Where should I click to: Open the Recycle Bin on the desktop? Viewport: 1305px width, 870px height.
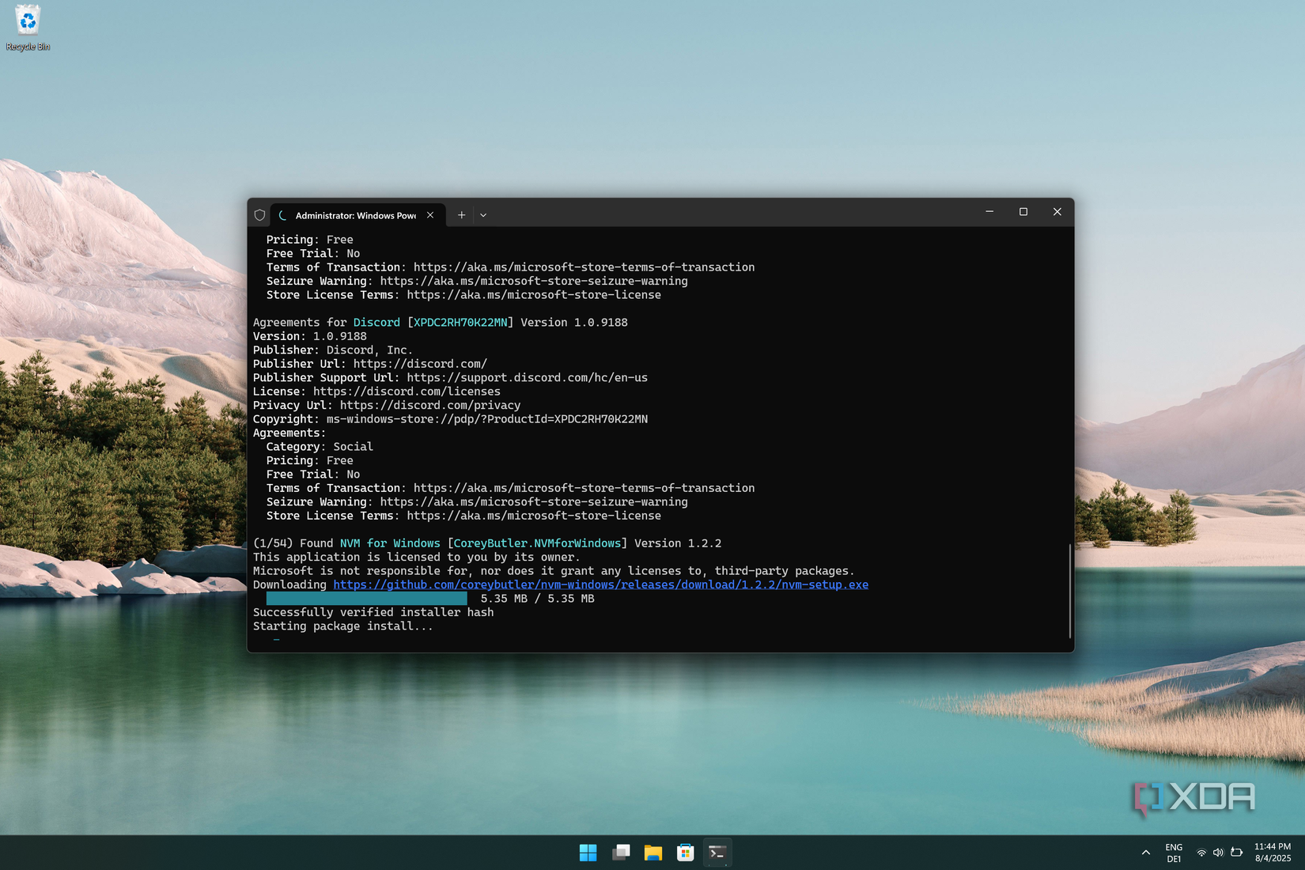point(28,22)
